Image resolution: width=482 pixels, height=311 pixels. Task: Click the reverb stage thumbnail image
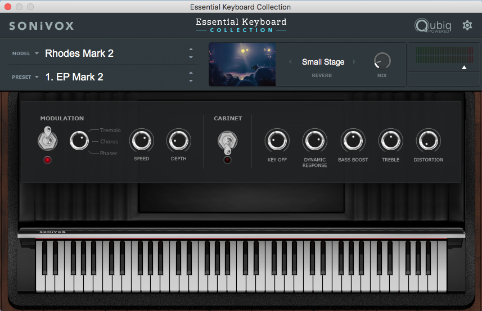pyautogui.click(x=242, y=64)
